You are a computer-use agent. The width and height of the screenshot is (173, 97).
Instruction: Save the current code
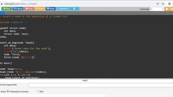(51, 9)
